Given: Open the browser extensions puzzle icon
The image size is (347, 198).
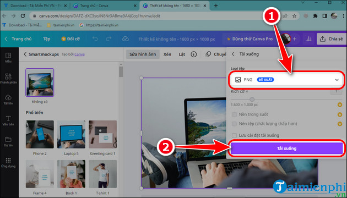Looking at the screenshot, I should click(315, 16).
